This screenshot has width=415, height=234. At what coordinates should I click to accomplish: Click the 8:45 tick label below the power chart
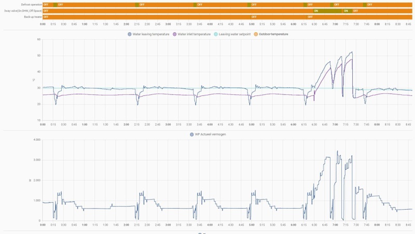(408, 225)
